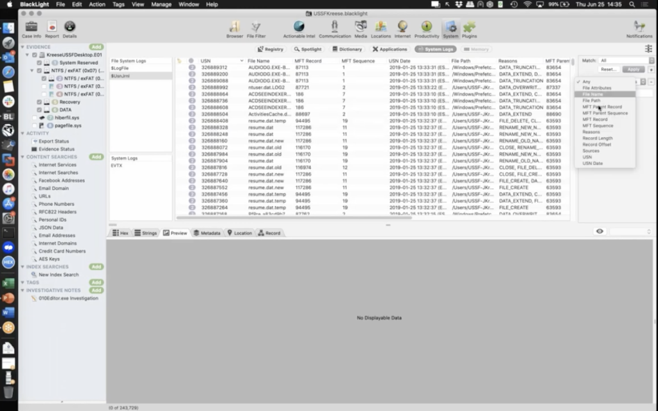Open the Manage menu in menu bar

coord(161,4)
